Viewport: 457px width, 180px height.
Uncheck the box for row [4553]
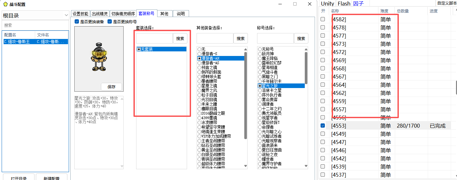coord(323,126)
